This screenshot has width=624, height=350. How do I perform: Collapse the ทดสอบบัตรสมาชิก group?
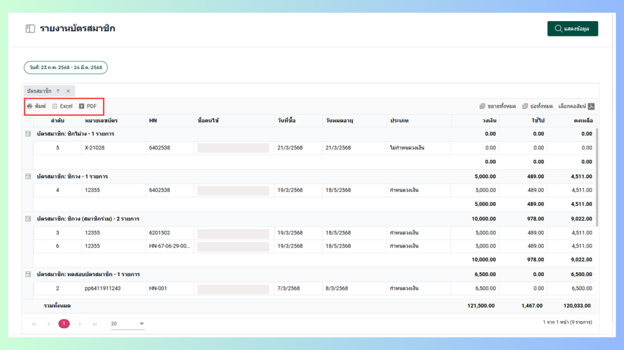tap(28, 274)
